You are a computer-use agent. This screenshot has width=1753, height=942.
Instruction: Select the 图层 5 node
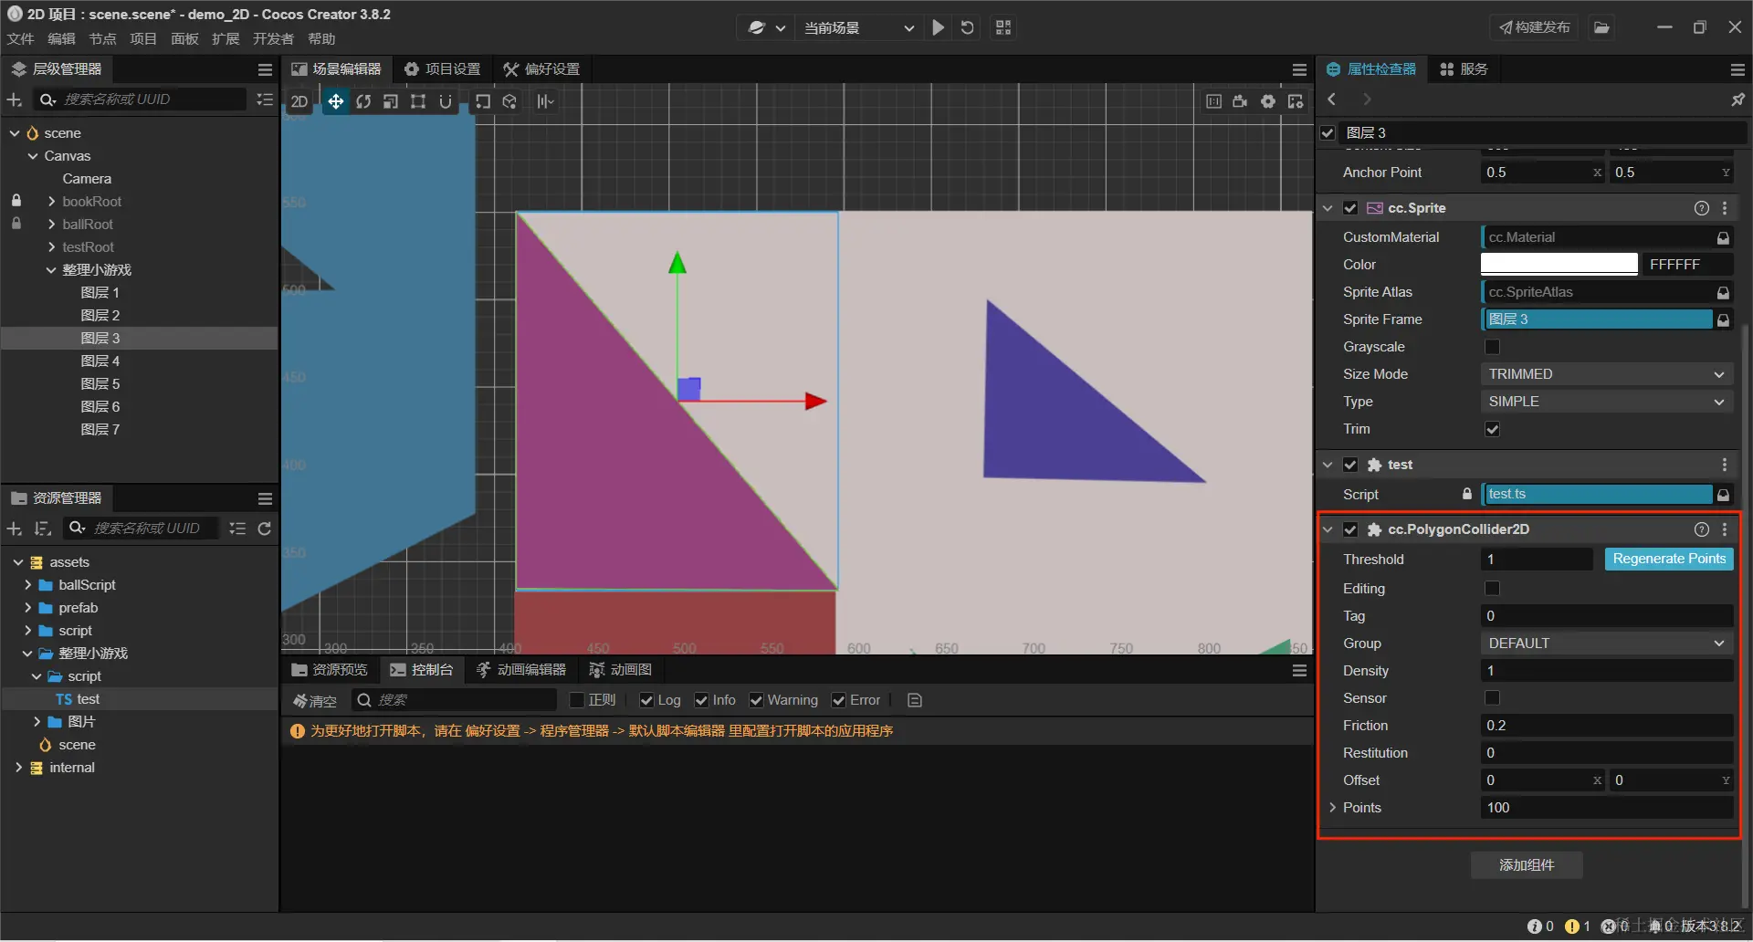(x=100, y=384)
